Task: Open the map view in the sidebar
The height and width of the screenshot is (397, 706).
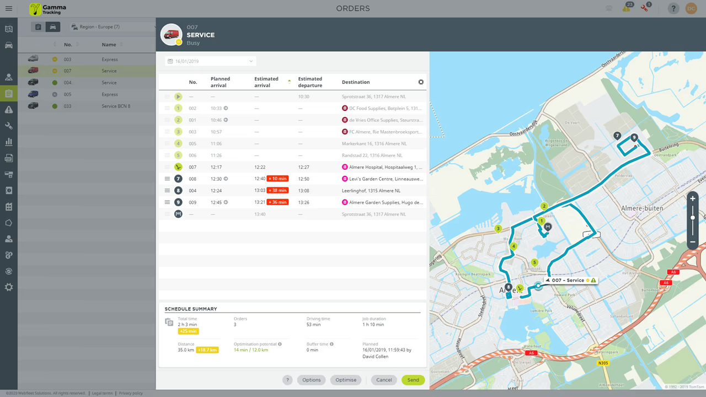Action: [x=9, y=29]
